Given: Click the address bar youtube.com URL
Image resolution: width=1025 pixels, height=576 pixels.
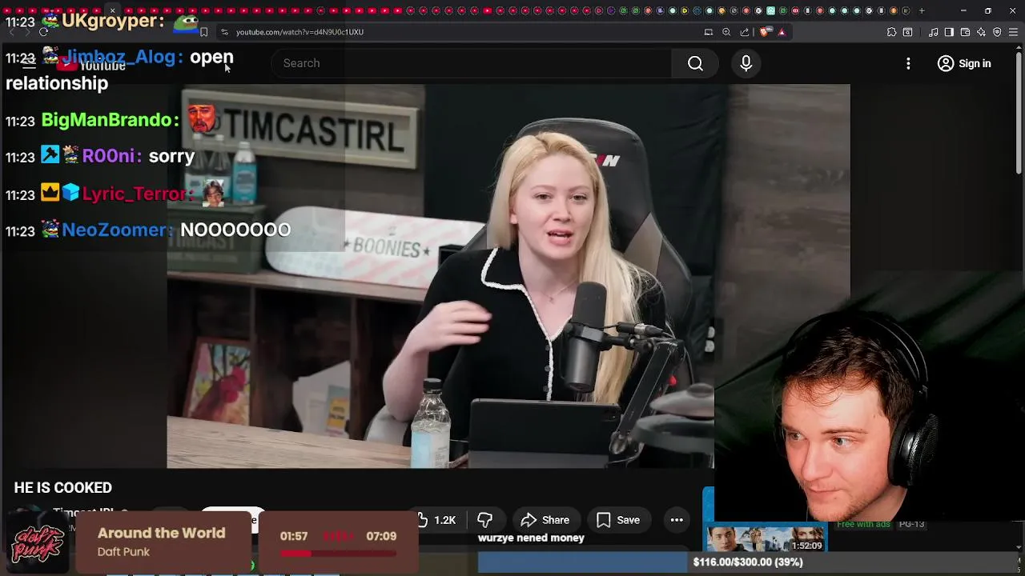Looking at the screenshot, I should 299,32.
